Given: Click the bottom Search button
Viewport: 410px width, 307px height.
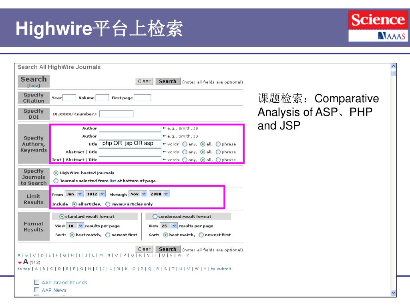Looking at the screenshot, I should tap(168, 249).
